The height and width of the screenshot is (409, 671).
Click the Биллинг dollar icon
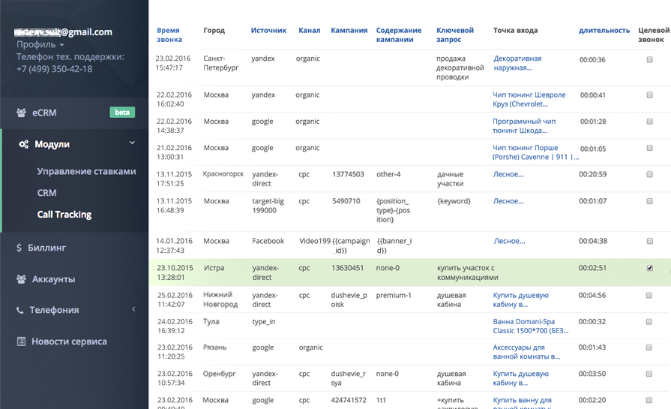tap(19, 248)
